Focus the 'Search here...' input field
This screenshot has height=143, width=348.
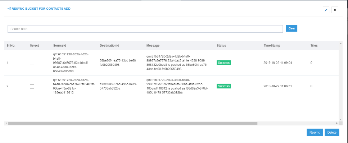pyautogui.click(x=145, y=29)
